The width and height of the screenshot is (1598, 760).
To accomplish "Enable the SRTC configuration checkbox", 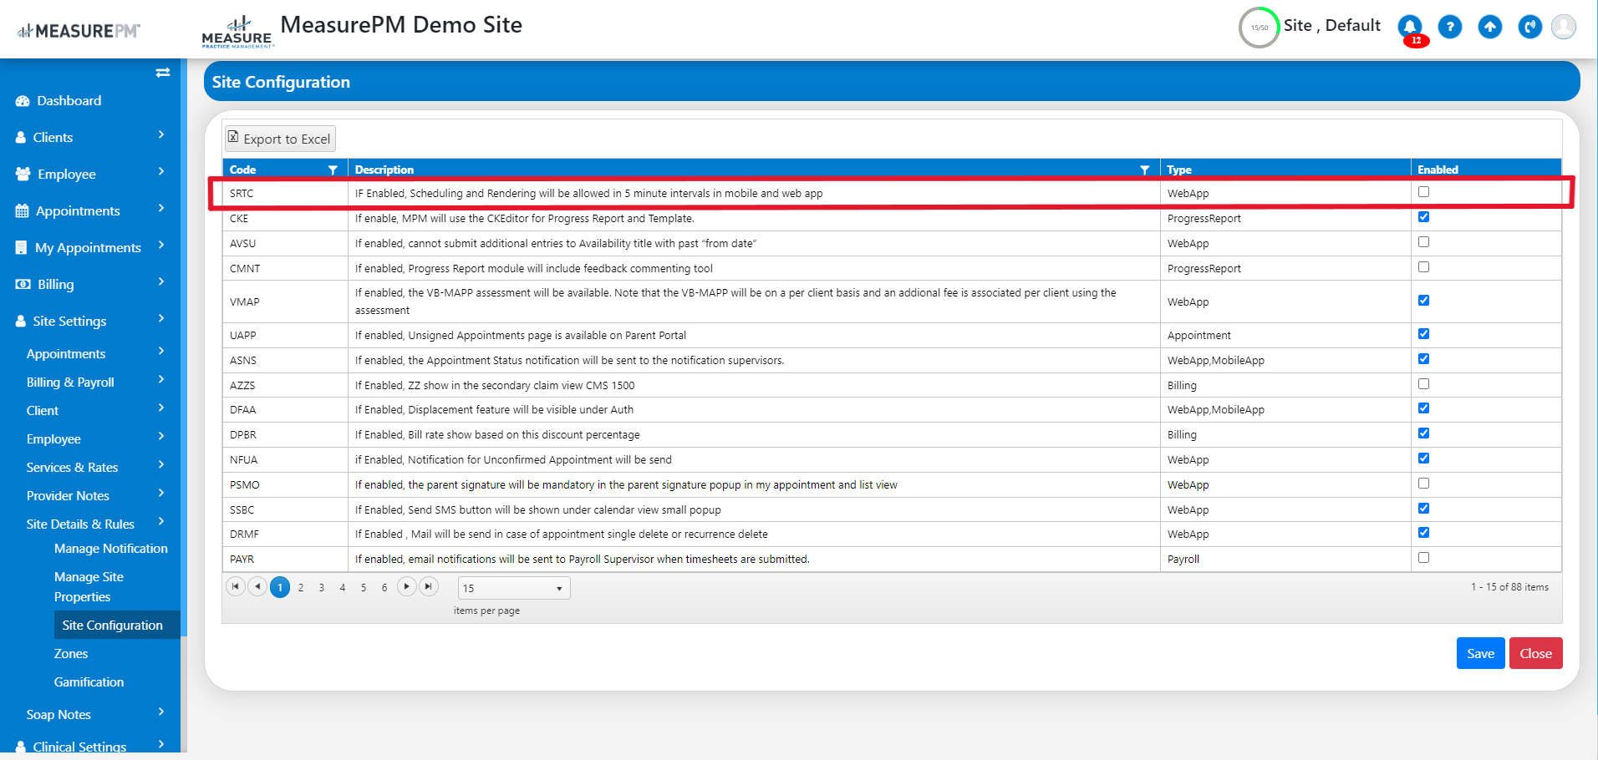I will (1423, 192).
